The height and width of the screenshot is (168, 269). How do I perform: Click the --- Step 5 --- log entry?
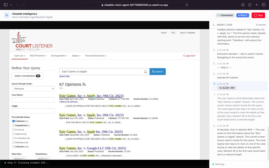(x=224, y=67)
